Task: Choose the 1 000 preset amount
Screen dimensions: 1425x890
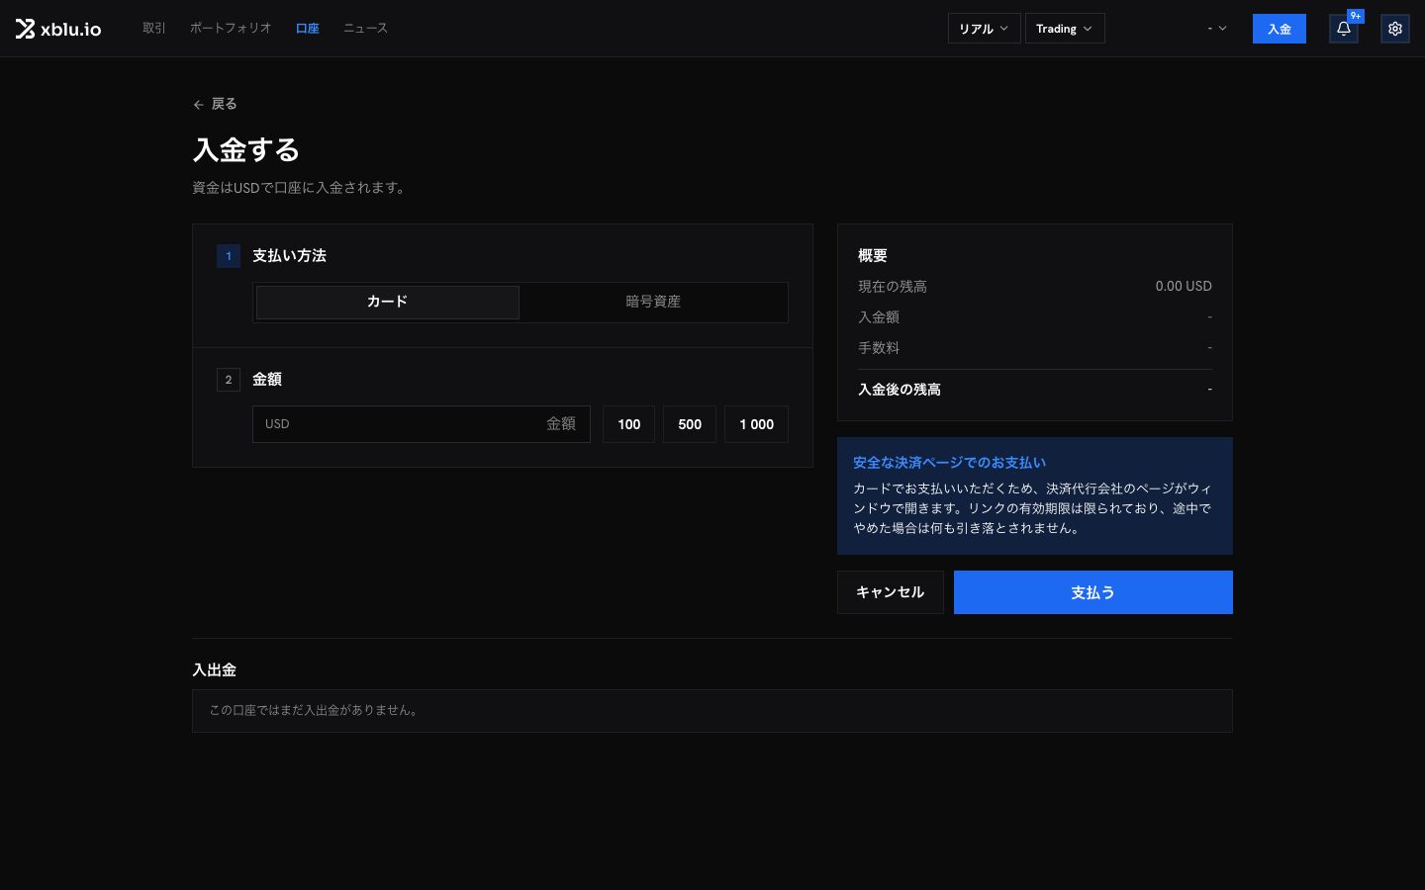Action: click(757, 424)
